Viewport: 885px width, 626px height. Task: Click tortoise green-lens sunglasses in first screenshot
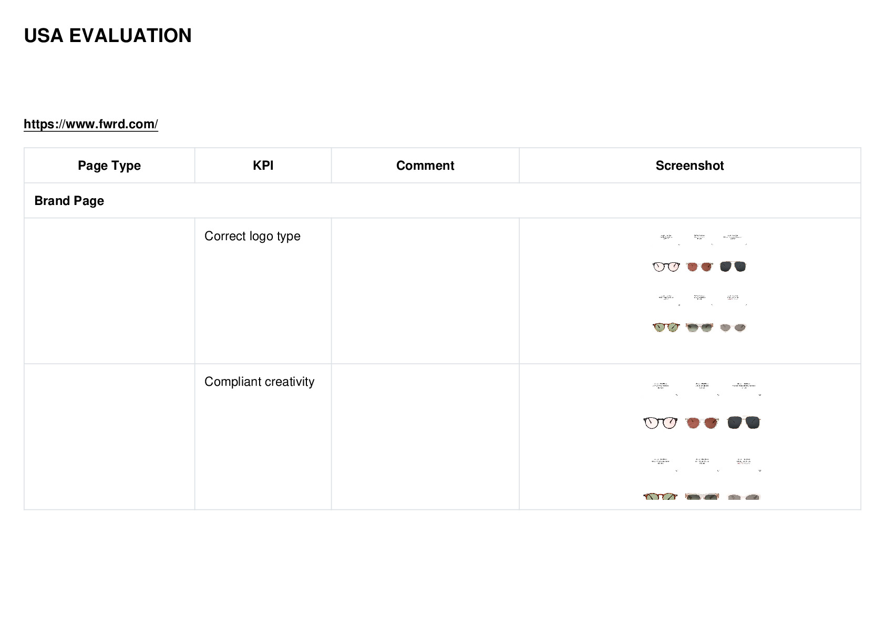tap(666, 327)
